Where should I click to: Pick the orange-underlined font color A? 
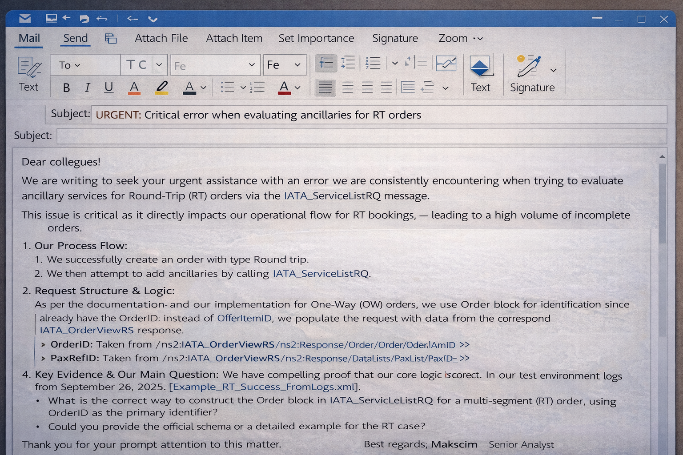[x=134, y=88]
